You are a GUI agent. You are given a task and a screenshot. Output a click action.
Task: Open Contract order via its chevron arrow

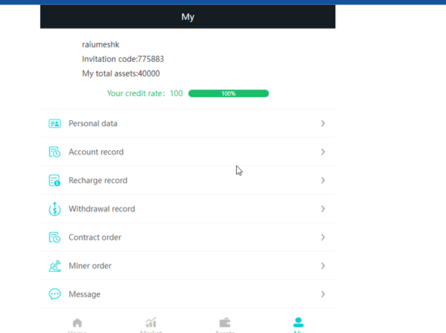click(323, 238)
